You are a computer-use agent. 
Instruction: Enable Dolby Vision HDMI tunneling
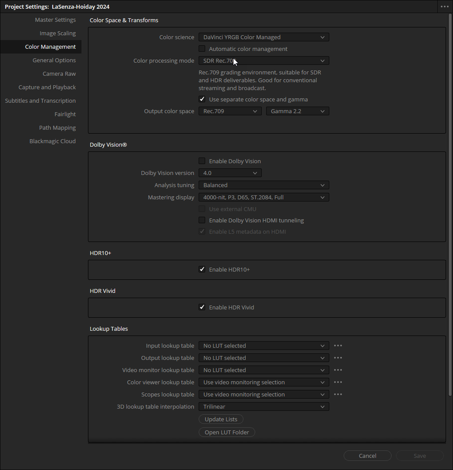(202, 220)
